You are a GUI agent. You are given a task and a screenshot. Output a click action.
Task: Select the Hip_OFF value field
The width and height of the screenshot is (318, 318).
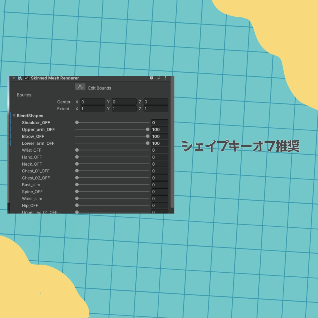[x=159, y=205]
